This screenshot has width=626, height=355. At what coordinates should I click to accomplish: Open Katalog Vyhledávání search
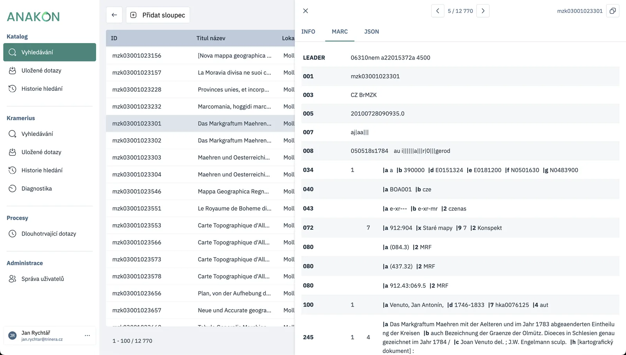click(50, 52)
